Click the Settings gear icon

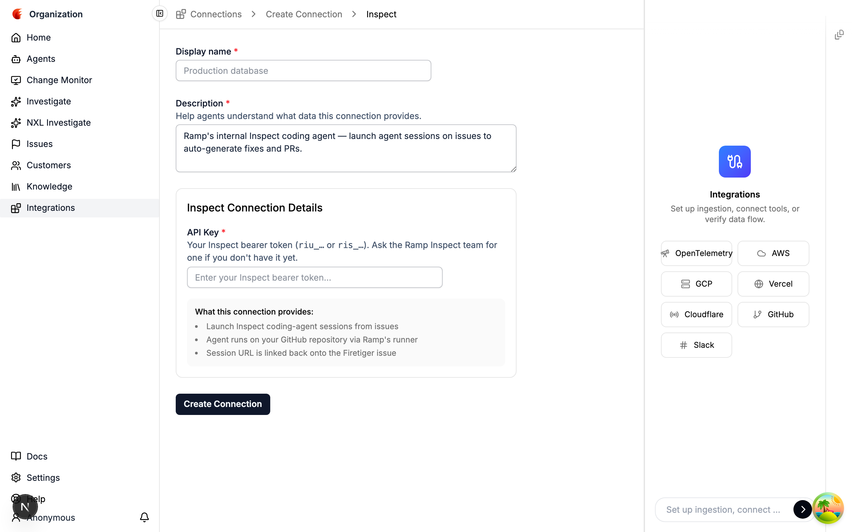point(16,477)
